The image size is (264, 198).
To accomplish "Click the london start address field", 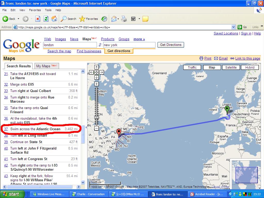I will pyautogui.click(x=70, y=45).
